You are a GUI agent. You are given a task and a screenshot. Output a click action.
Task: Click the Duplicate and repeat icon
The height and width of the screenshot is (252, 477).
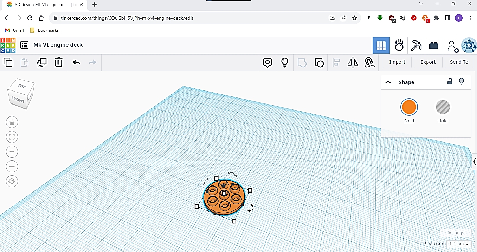coord(42,62)
